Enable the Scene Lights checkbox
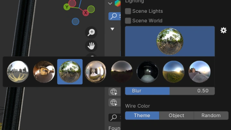 (x=128, y=11)
